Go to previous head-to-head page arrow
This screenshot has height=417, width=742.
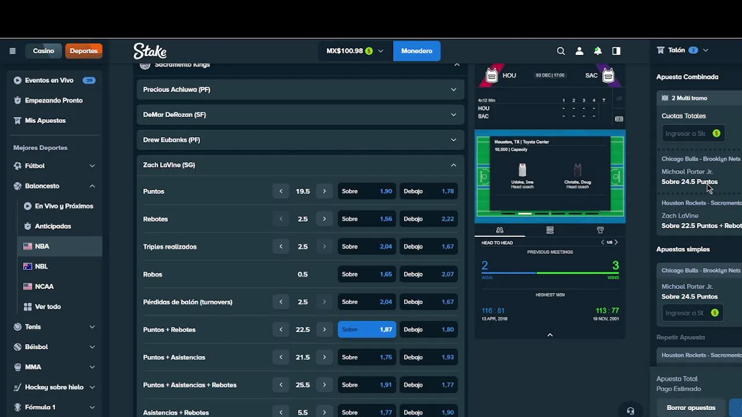[602, 242]
